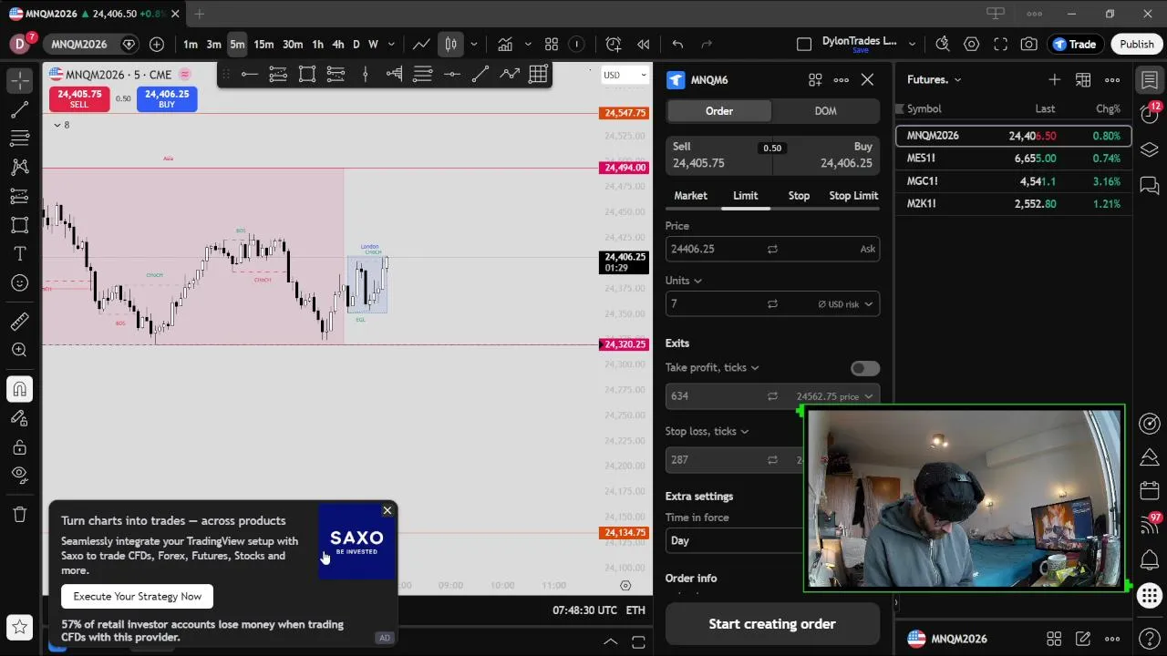The image size is (1167, 656).
Task: Collapse the indicators legend chevron
Action: click(x=57, y=125)
